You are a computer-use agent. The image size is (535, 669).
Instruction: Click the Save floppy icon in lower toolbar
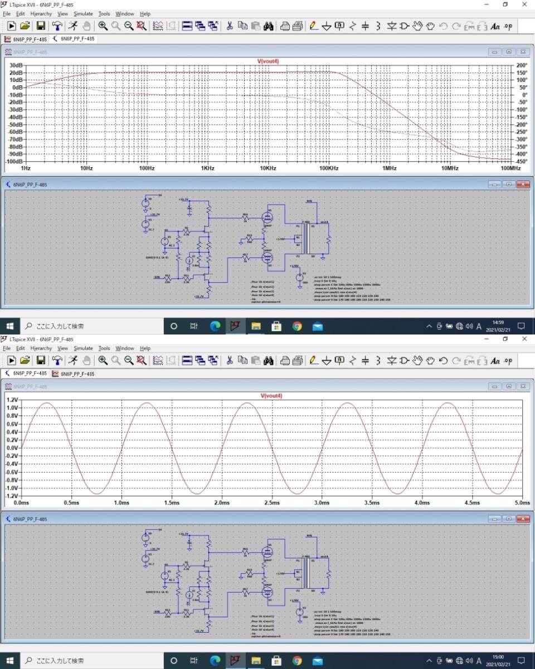[41, 361]
